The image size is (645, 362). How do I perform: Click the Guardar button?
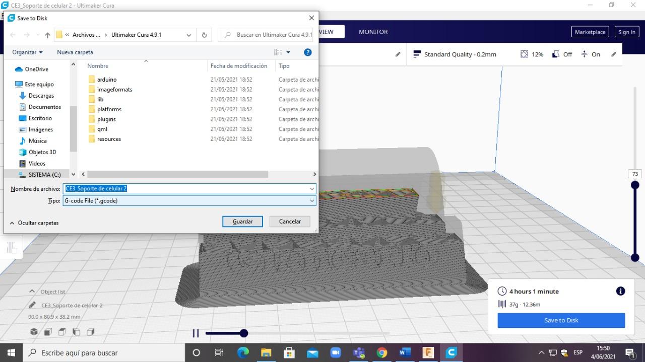242,222
